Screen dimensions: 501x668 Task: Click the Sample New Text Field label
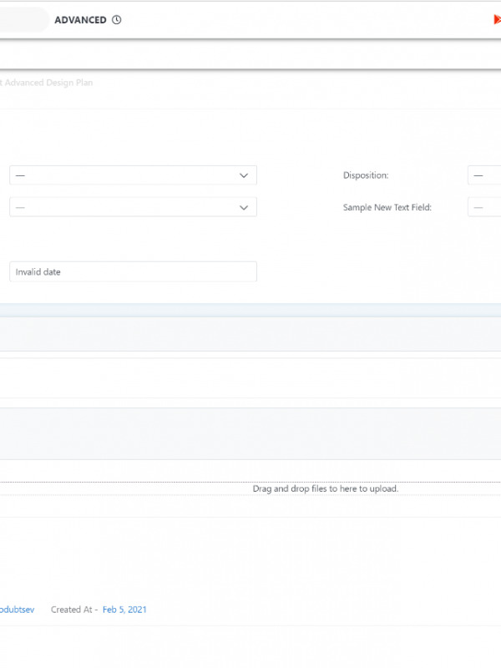tap(387, 207)
